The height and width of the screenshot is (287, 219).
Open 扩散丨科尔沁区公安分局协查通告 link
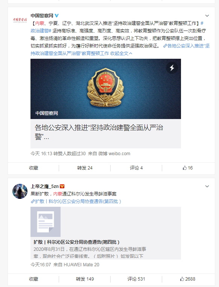[76, 202]
